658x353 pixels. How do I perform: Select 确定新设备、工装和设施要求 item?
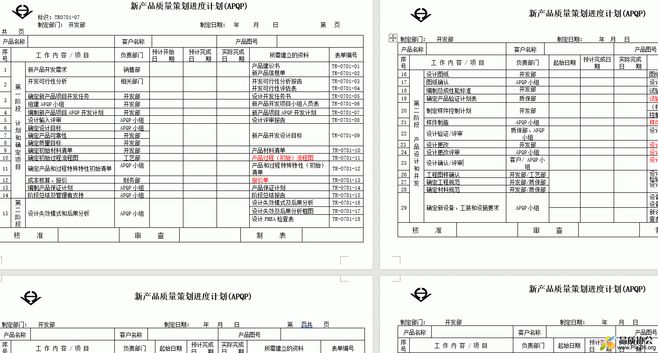[x=462, y=208]
